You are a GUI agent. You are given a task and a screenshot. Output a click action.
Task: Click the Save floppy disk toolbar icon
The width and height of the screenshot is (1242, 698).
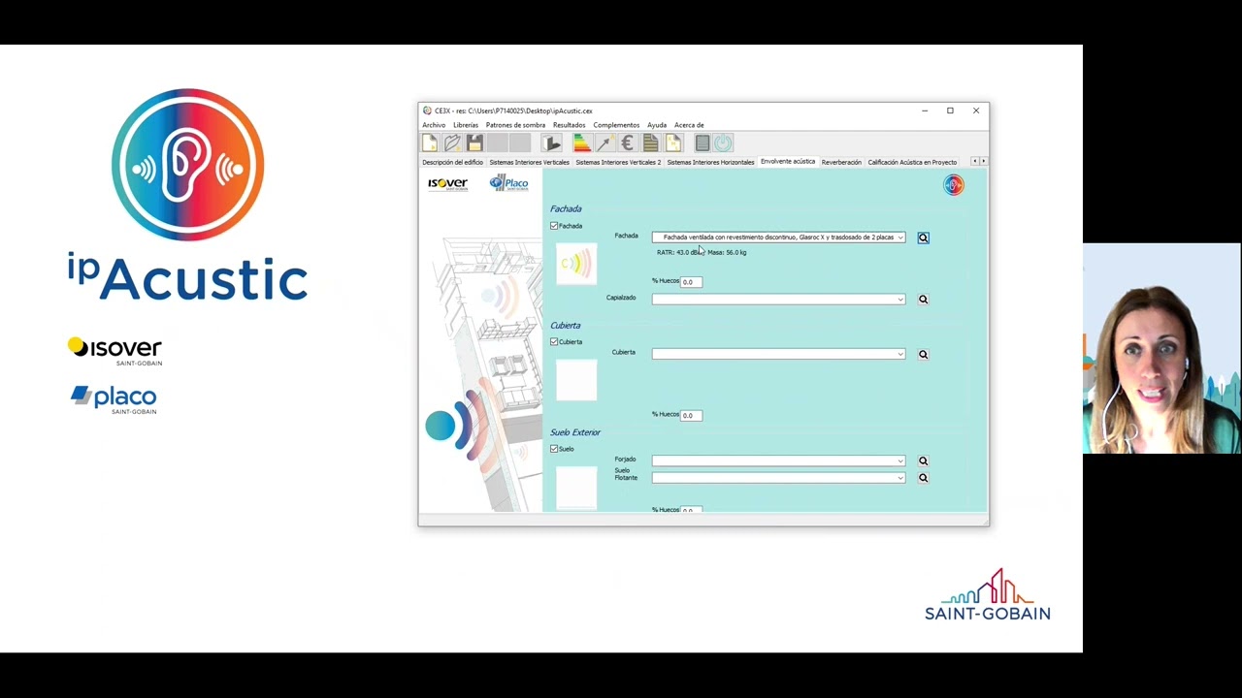tap(474, 143)
